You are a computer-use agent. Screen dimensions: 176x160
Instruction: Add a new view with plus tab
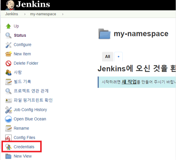click(118, 57)
